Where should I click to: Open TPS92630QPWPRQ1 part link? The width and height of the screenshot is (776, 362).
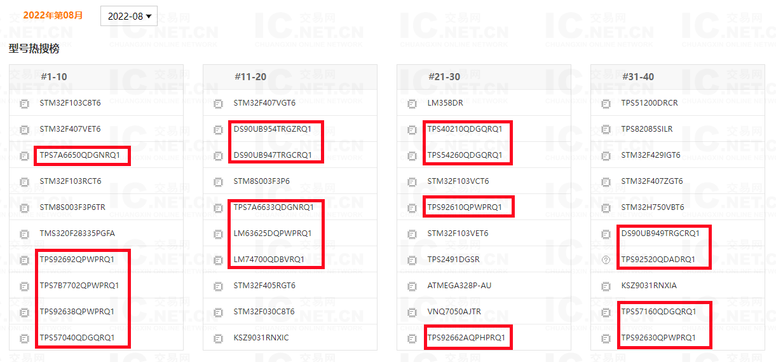tap(658, 338)
